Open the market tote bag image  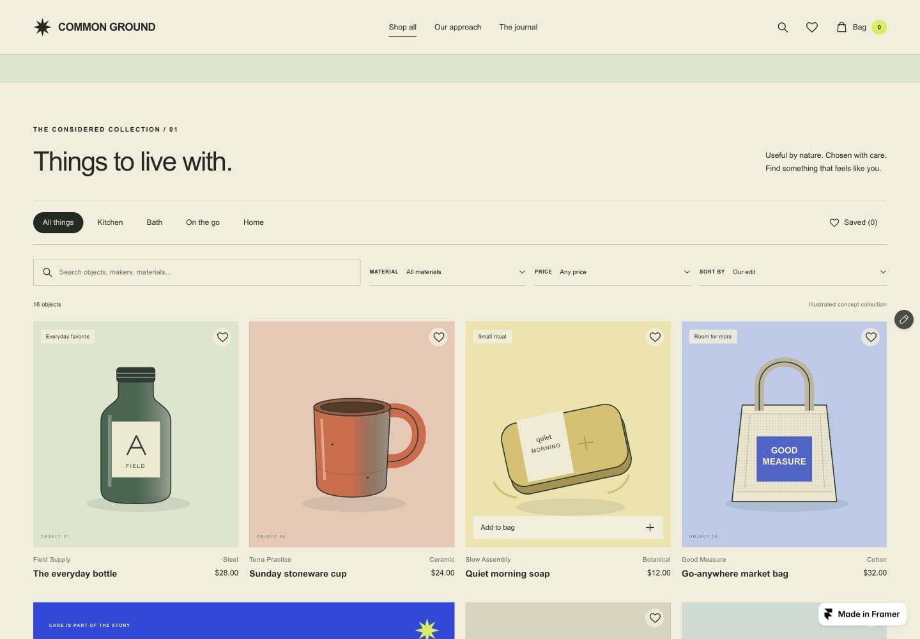point(784,435)
